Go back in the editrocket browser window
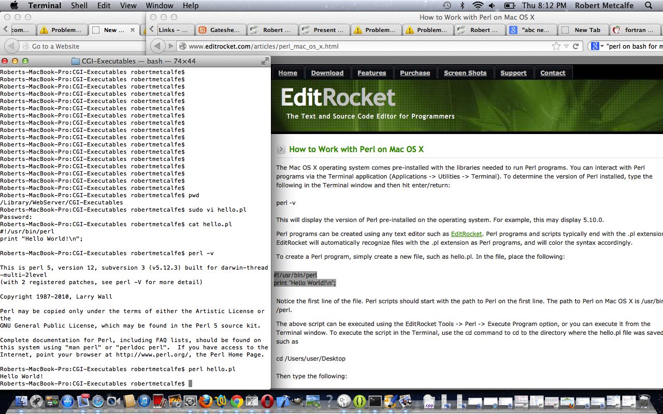 [158, 46]
